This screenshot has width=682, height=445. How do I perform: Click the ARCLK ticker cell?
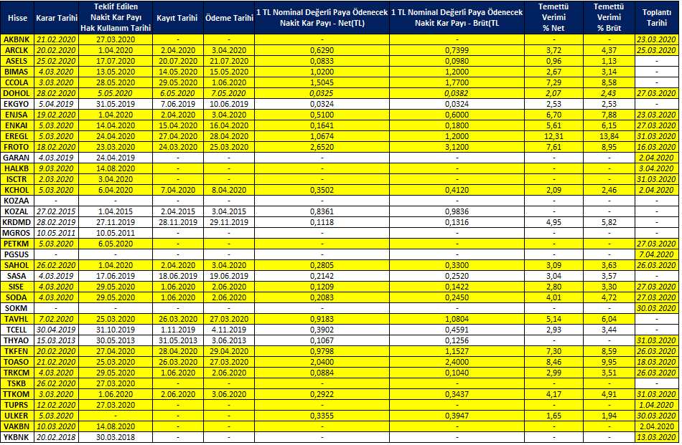[x=17, y=50]
